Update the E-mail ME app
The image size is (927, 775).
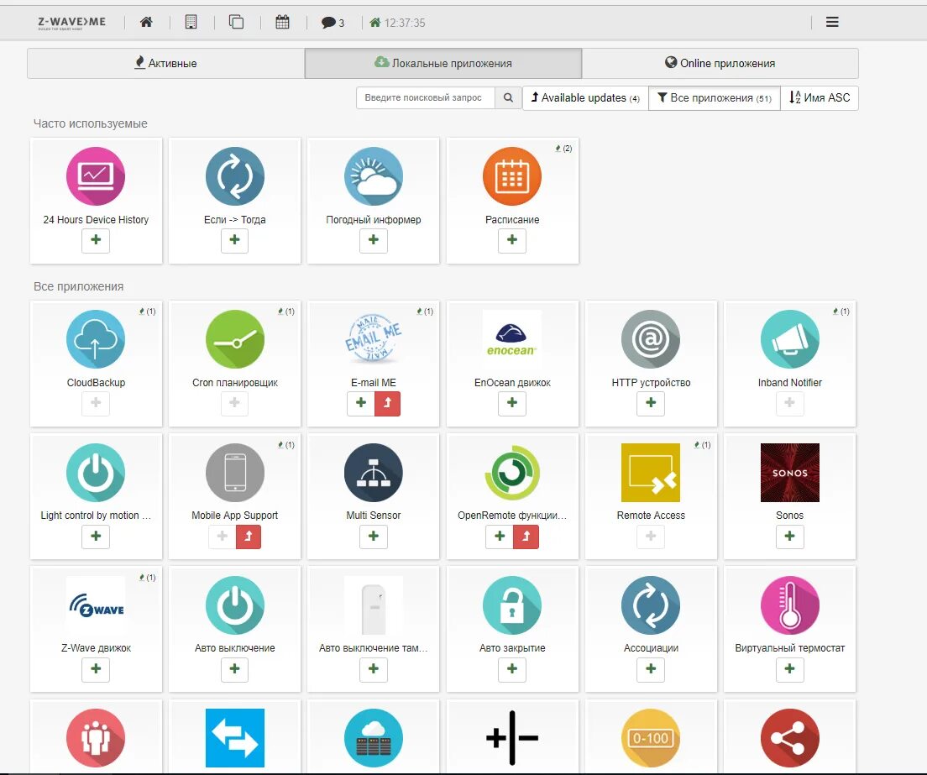[x=387, y=403]
